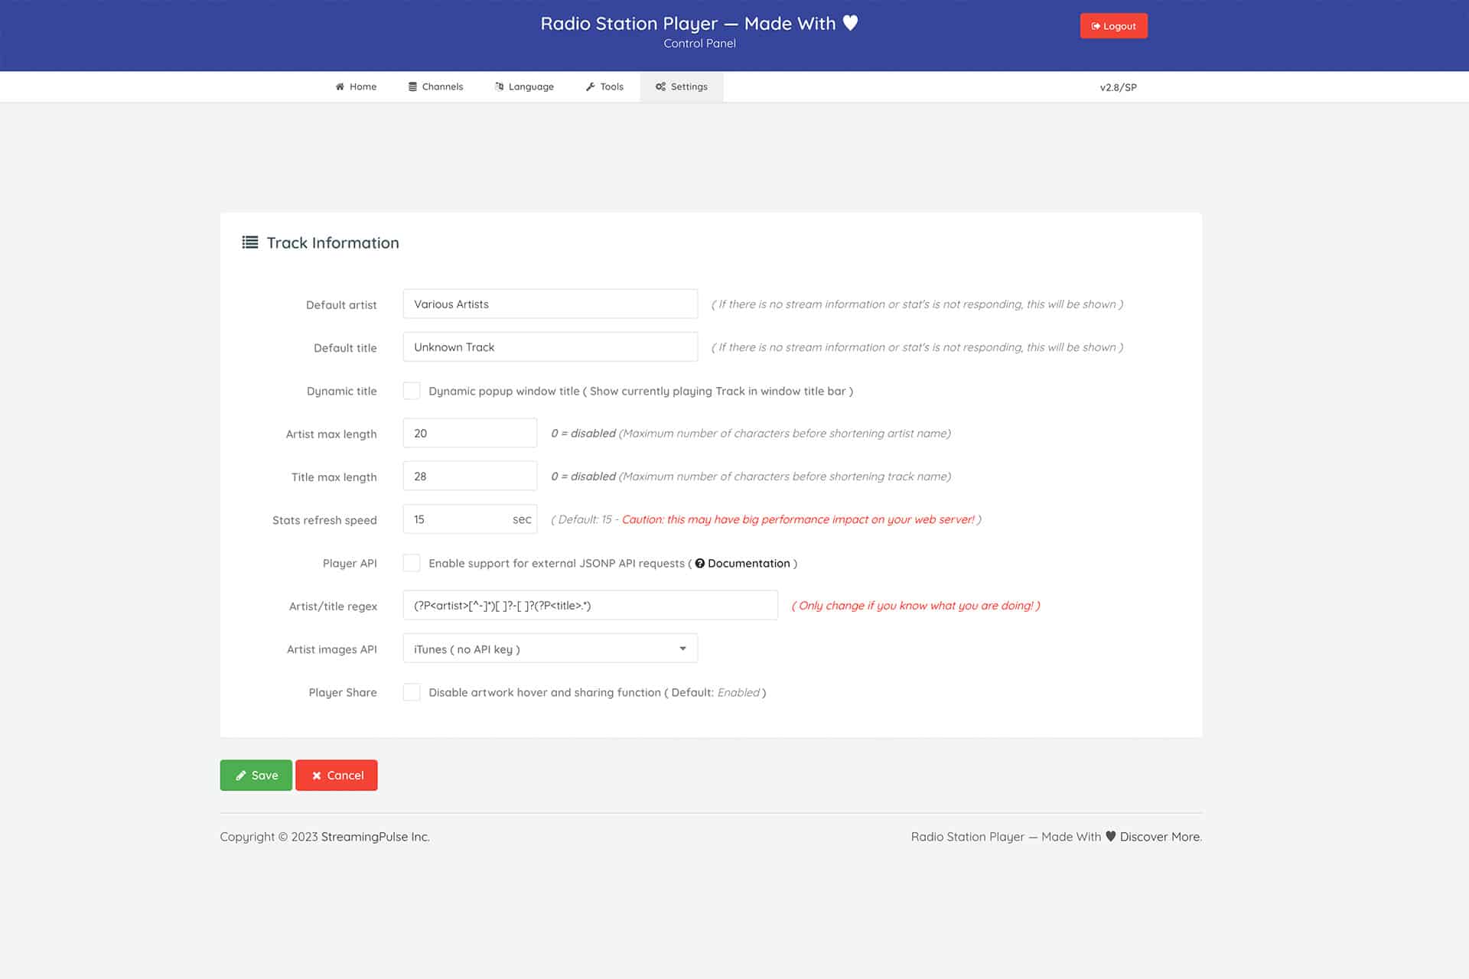Viewport: 1469px width, 979px height.
Task: Log out using the Logout button
Action: pyautogui.click(x=1113, y=26)
